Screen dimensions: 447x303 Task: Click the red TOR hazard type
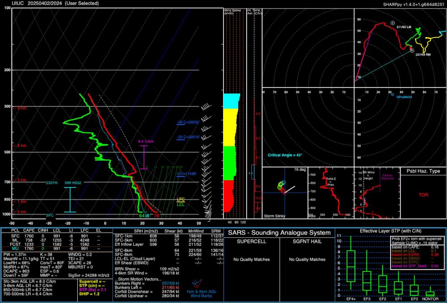(423, 195)
